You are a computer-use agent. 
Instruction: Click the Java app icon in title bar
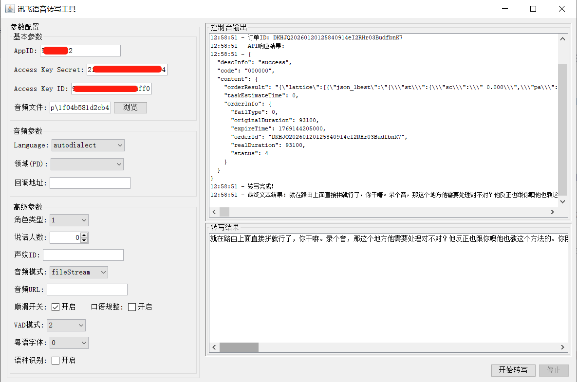click(x=10, y=8)
